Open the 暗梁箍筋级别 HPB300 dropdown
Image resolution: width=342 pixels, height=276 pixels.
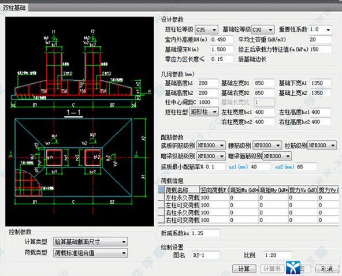coord(277,156)
